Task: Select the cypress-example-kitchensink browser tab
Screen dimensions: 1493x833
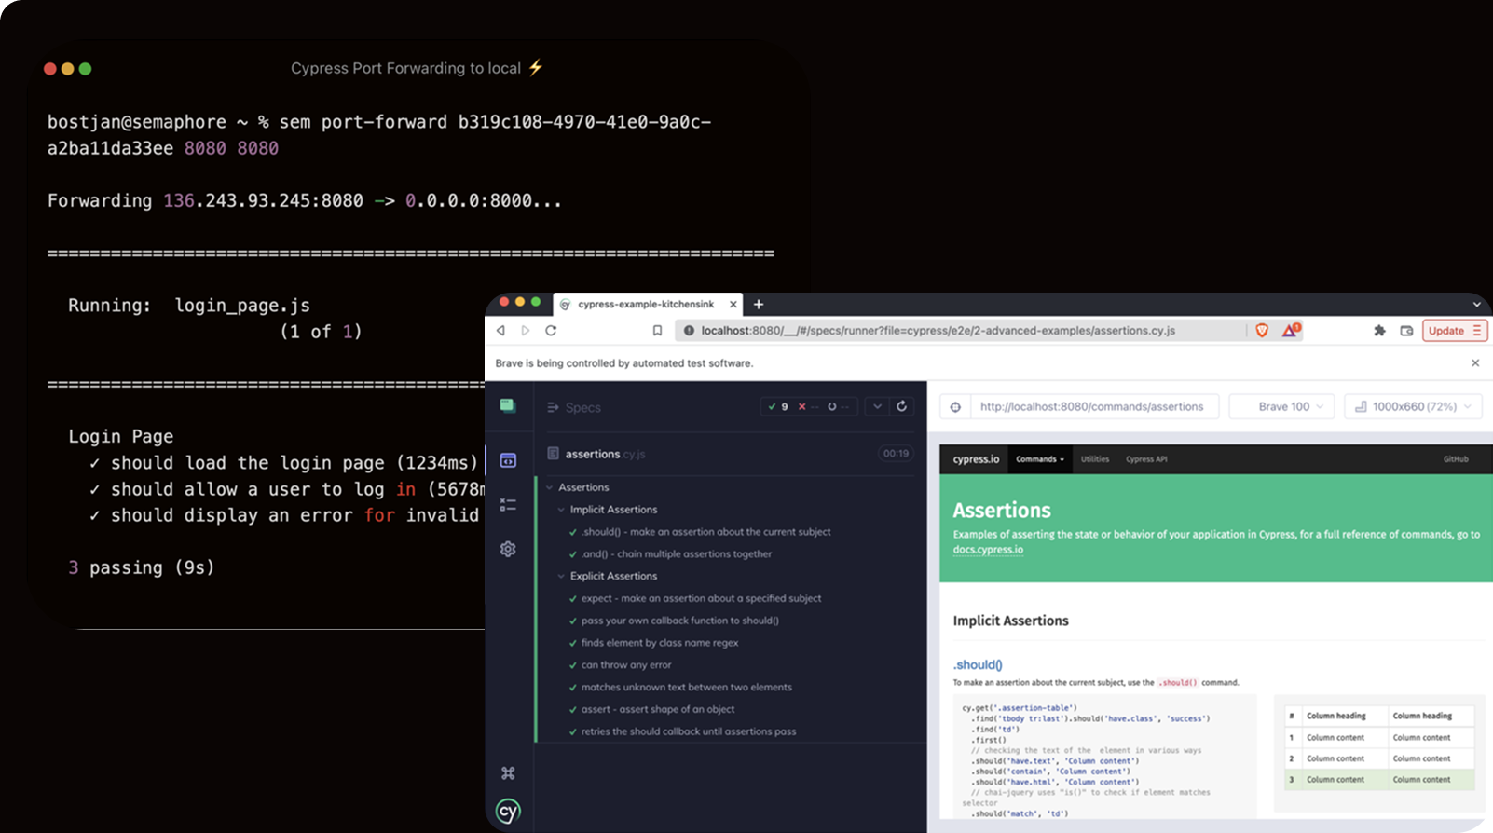Action: (x=648, y=304)
